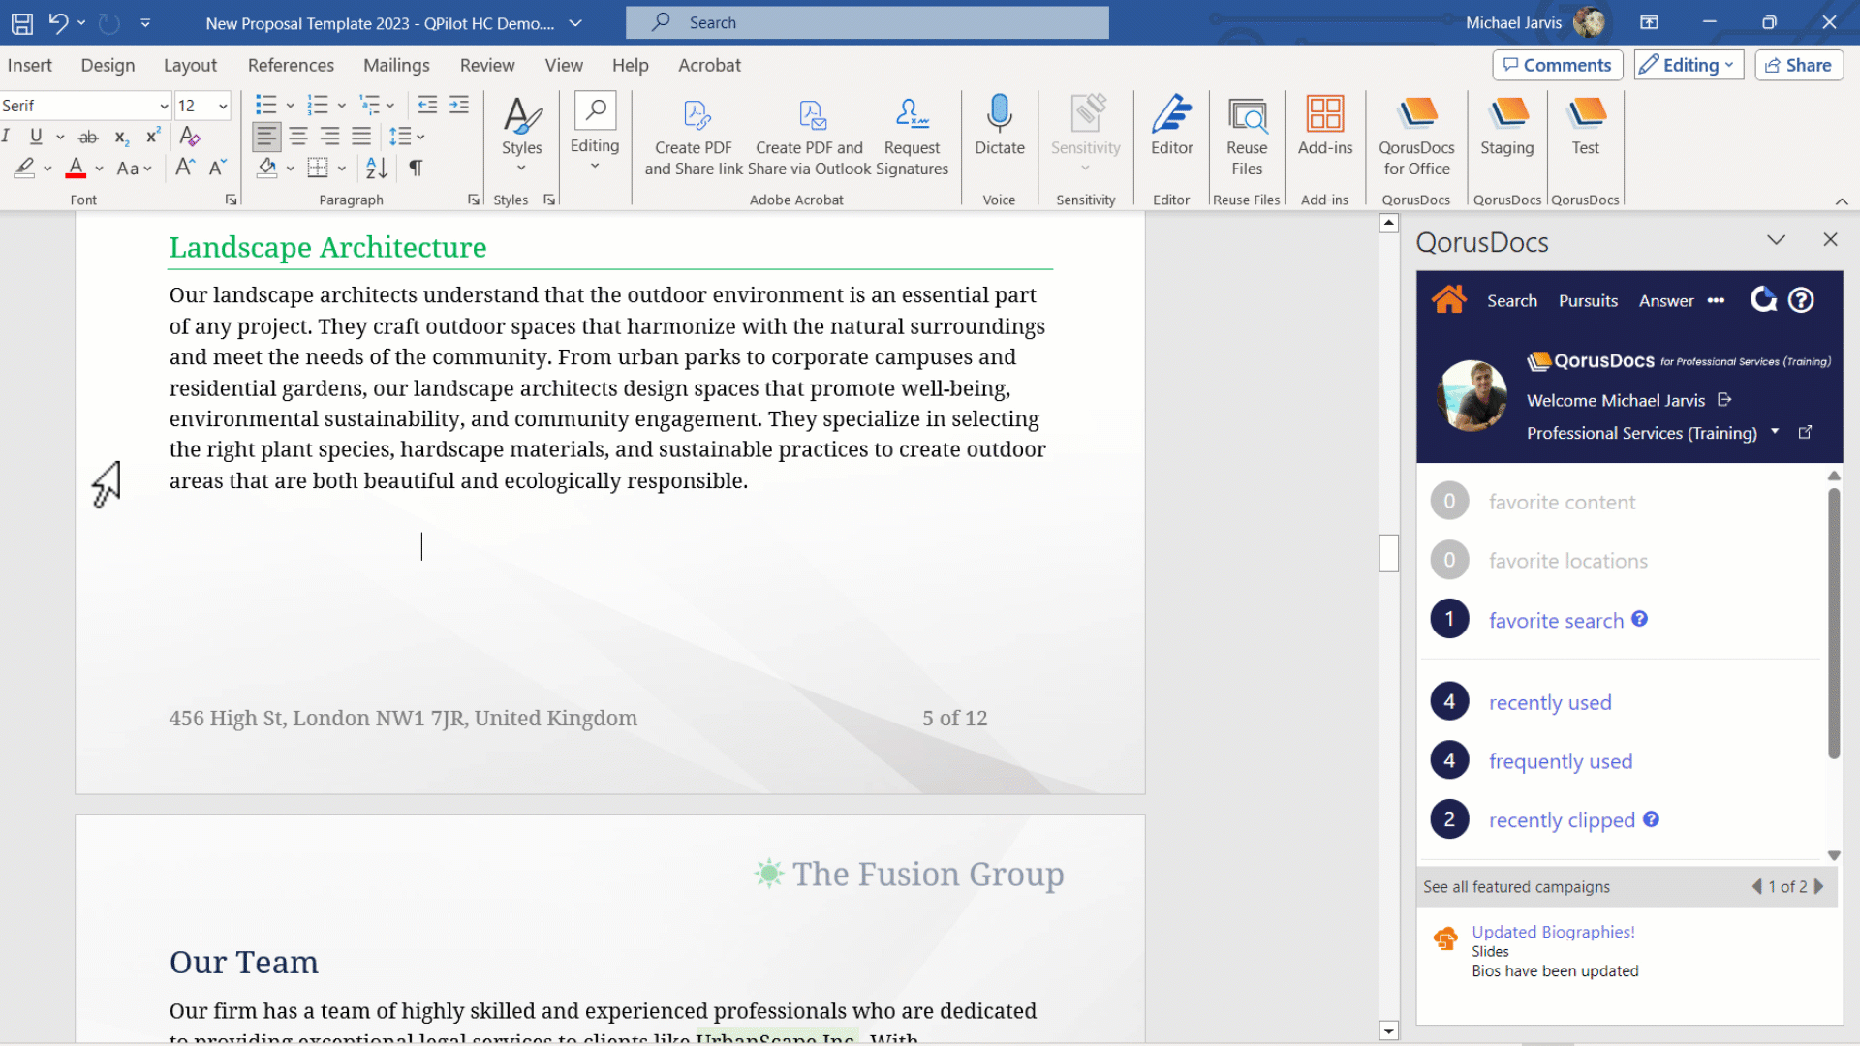This screenshot has width=1860, height=1046.
Task: Click the Comments button
Action: pos(1557,65)
